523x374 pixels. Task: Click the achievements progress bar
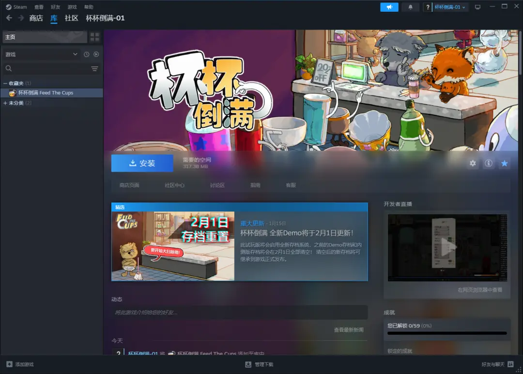(447, 333)
